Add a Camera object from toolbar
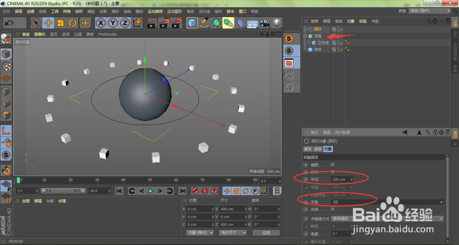Screen dimensions: 459x245 tap(265, 23)
